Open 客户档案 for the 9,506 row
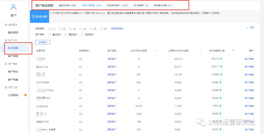Image resolution: width=264 pixels, height=134 pixels. [249, 83]
